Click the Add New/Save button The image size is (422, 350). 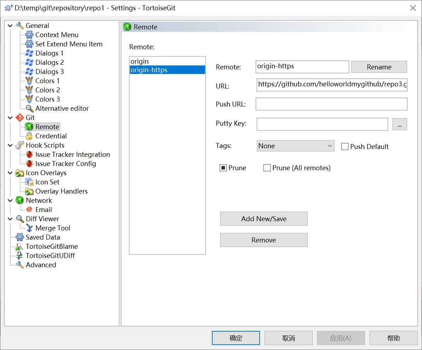(x=264, y=219)
